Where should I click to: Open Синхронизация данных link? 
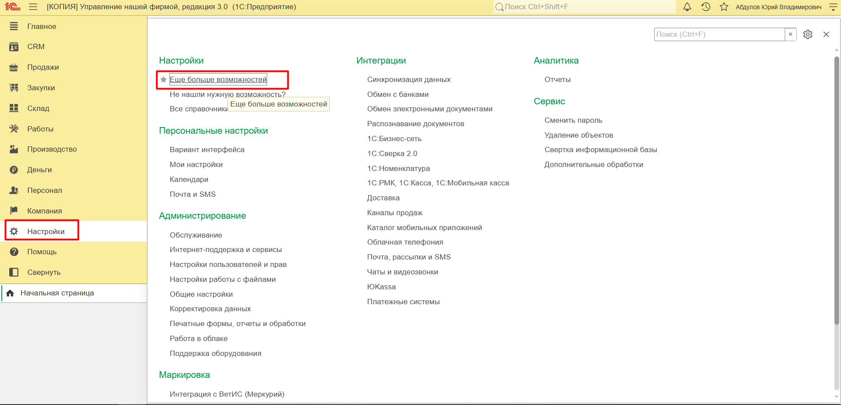pyautogui.click(x=409, y=80)
